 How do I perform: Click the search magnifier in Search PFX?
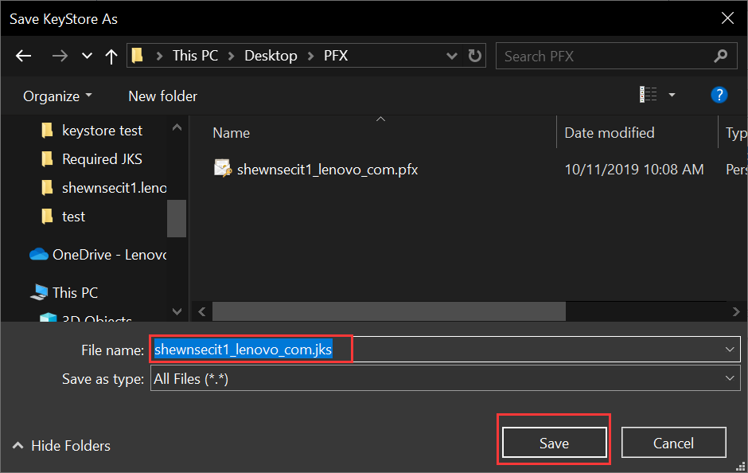(x=720, y=56)
